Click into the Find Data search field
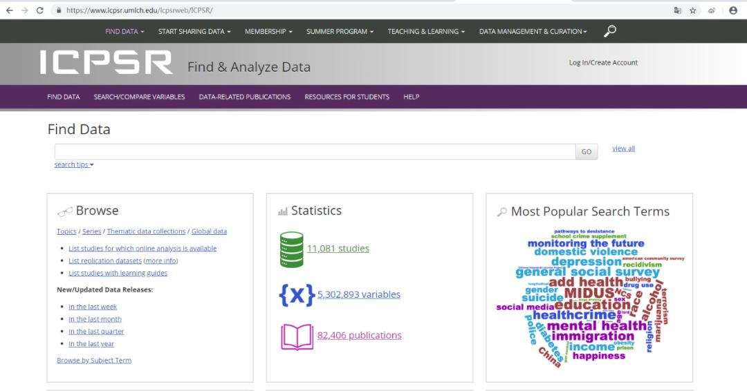 pos(315,152)
